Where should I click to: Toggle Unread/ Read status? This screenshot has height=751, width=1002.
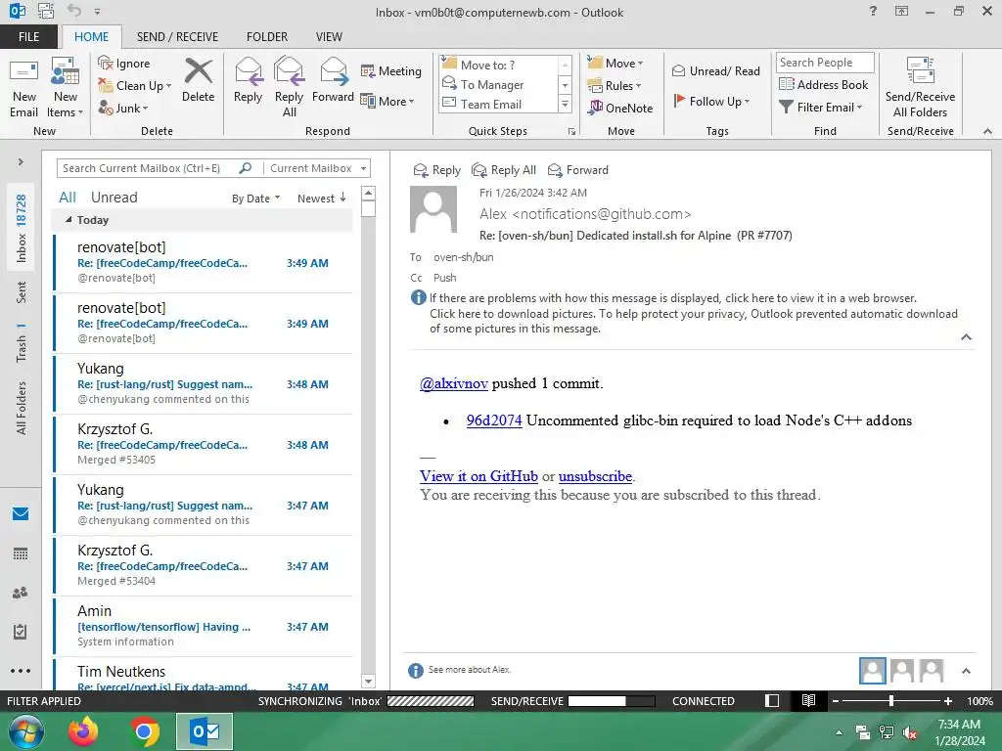715,70
